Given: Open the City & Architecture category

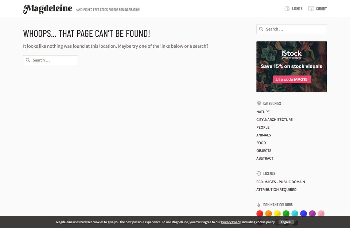Looking at the screenshot, I should click(x=274, y=120).
